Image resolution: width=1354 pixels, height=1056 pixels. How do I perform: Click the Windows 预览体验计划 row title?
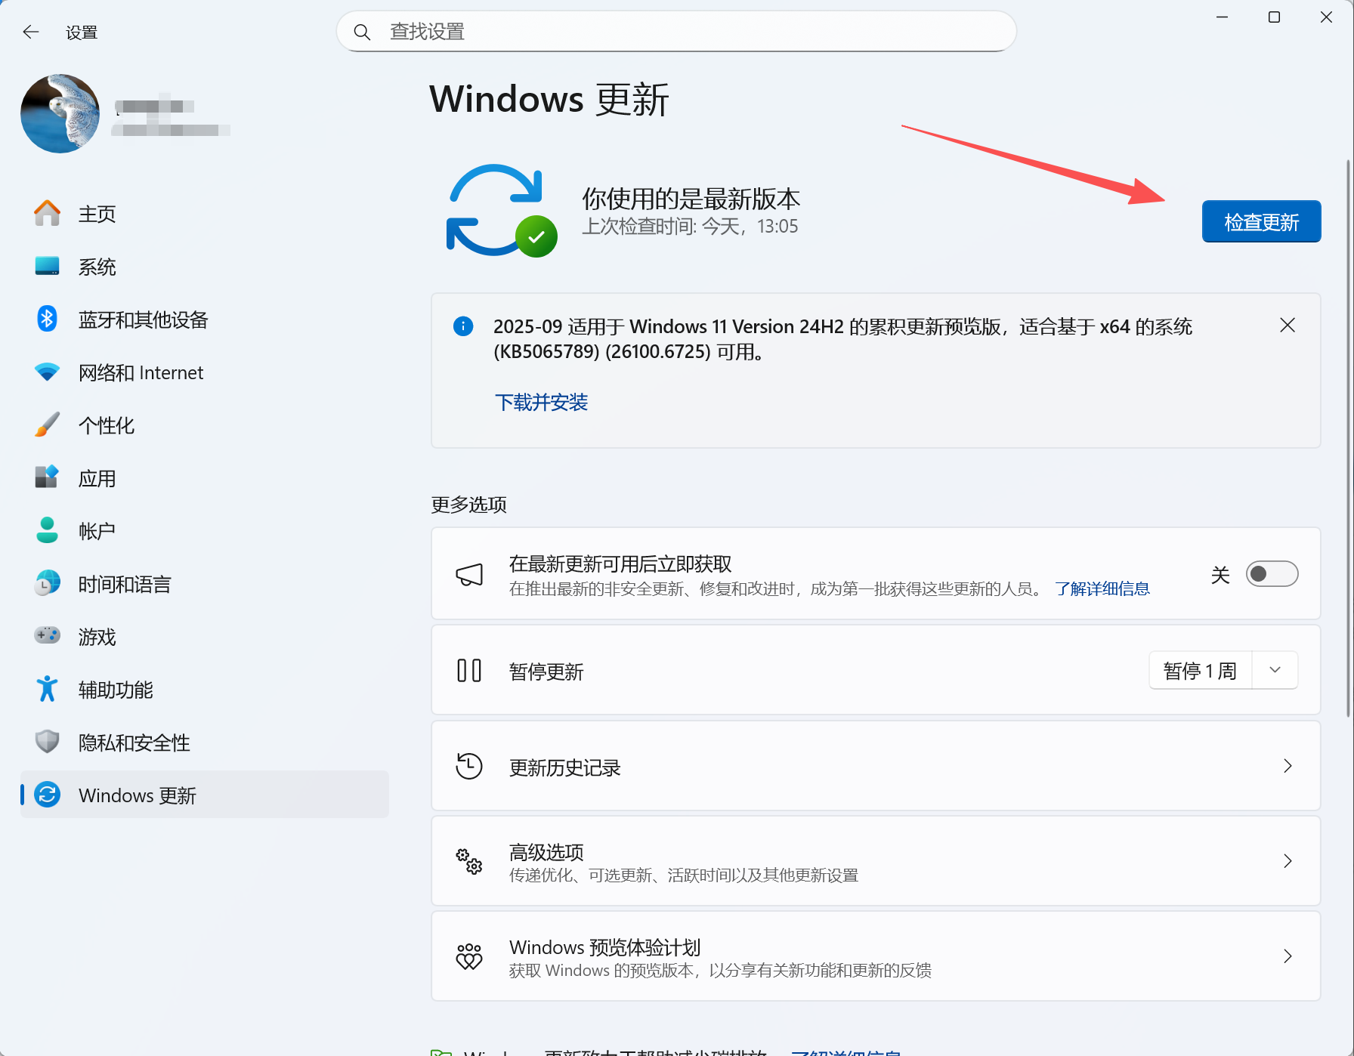605,947
